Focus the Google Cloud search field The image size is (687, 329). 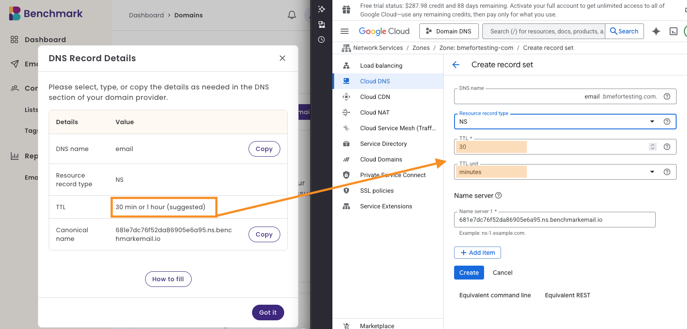[544, 31]
